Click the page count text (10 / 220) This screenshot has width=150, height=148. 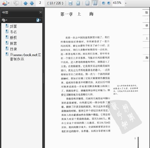click(55, 3)
